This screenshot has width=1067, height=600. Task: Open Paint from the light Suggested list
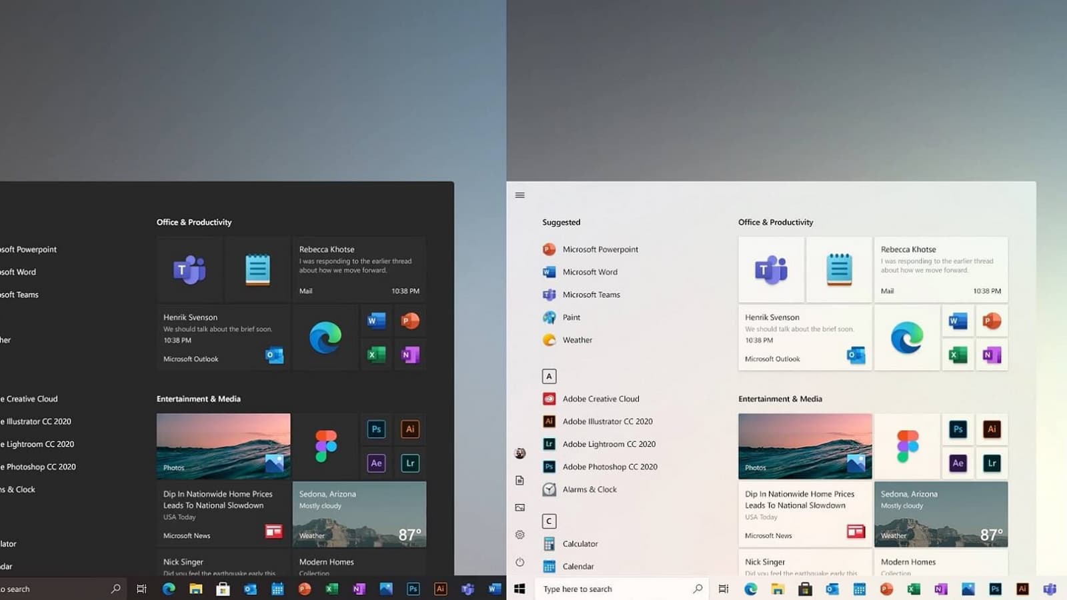(561, 317)
